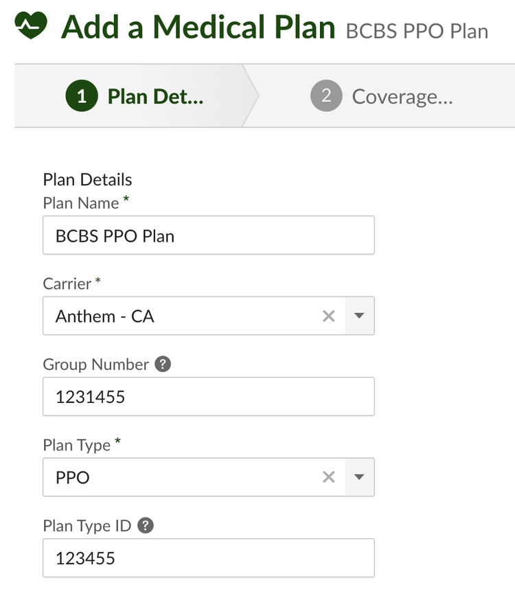Screen dimensions: 515x589
Task: Click the BCBS PPO Plan subtitle text
Action: click(417, 31)
